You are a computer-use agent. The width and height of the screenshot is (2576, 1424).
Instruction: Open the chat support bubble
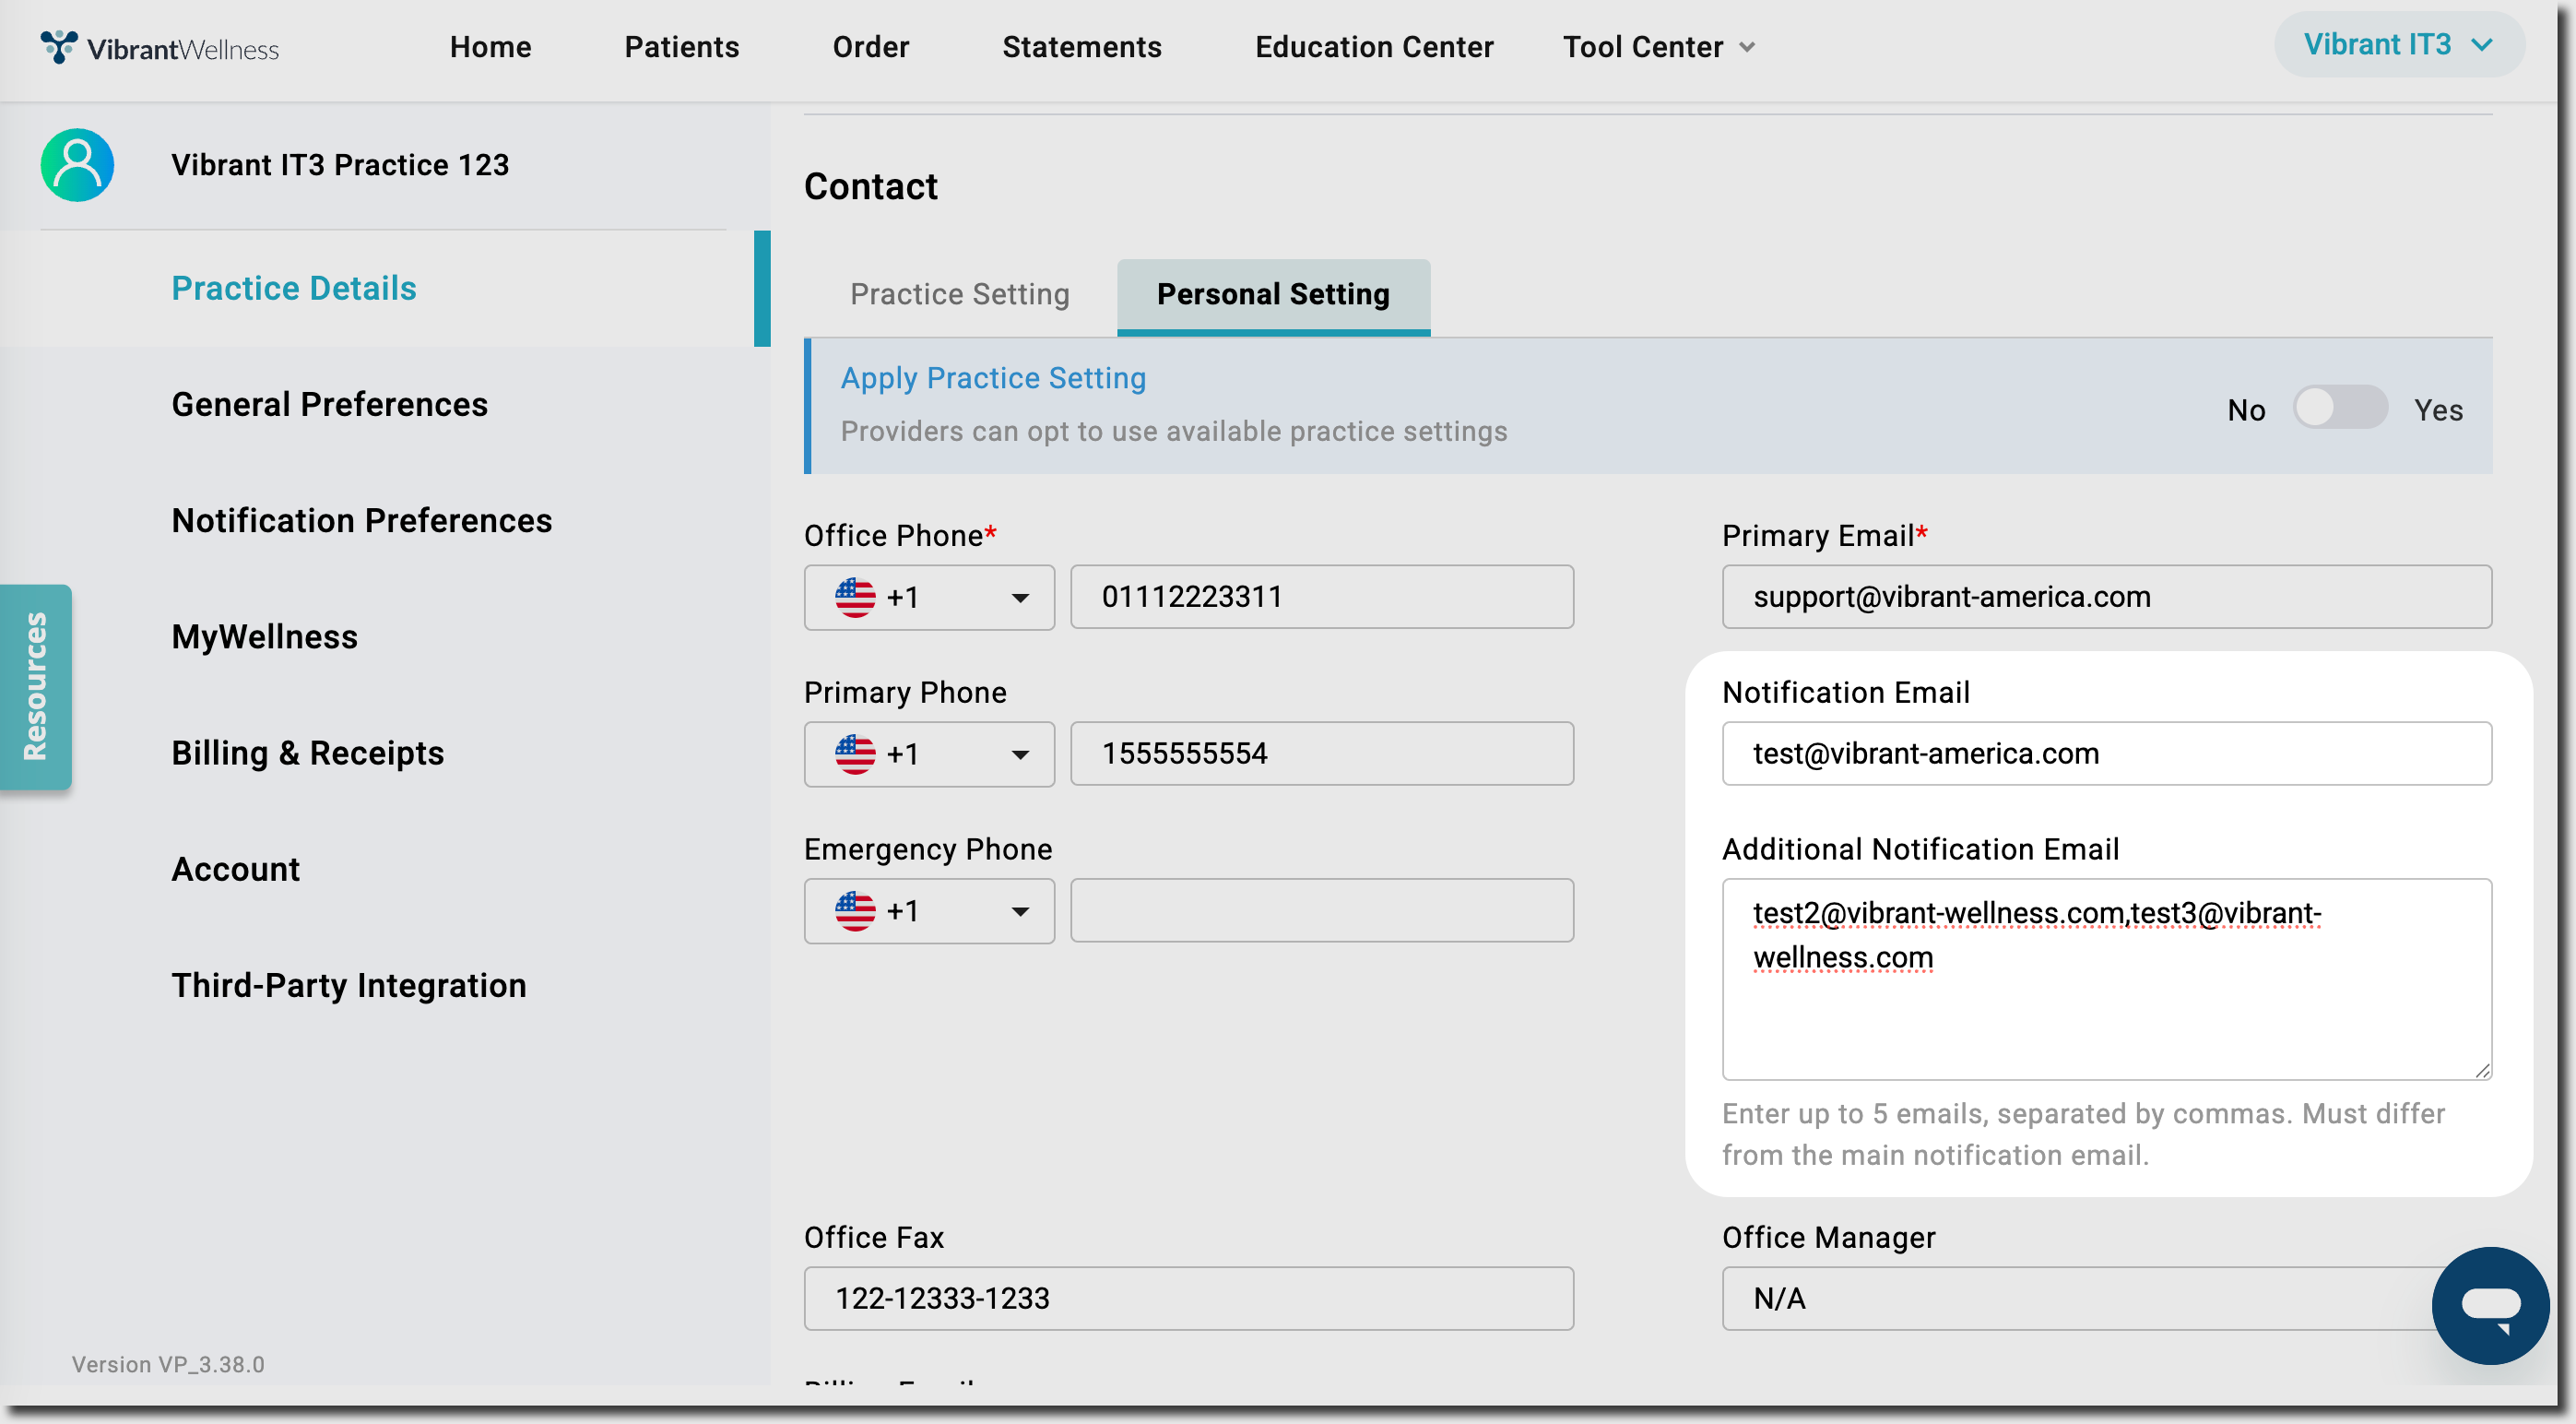(x=2489, y=1305)
